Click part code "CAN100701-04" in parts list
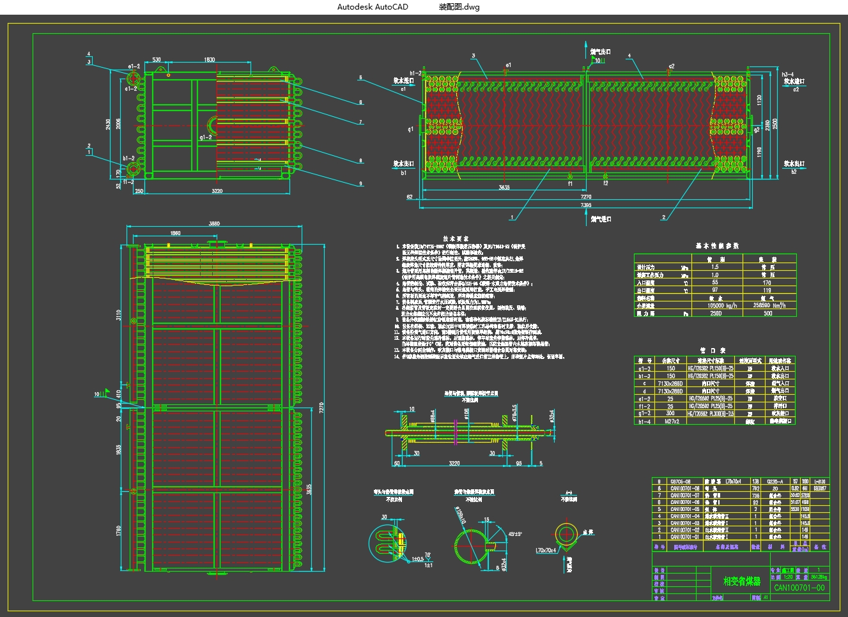This screenshot has width=848, height=617. tap(684, 516)
